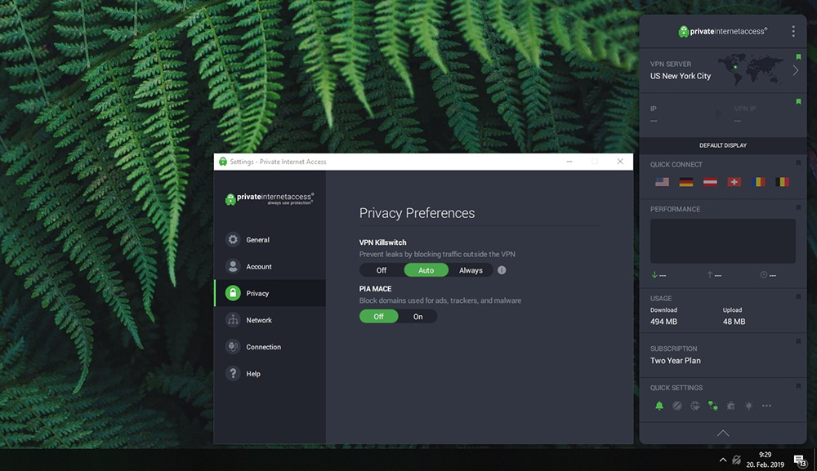Viewport: 817px width, 471px height.
Task: Click the PIA logo in Settings sidebar
Action: coord(270,198)
